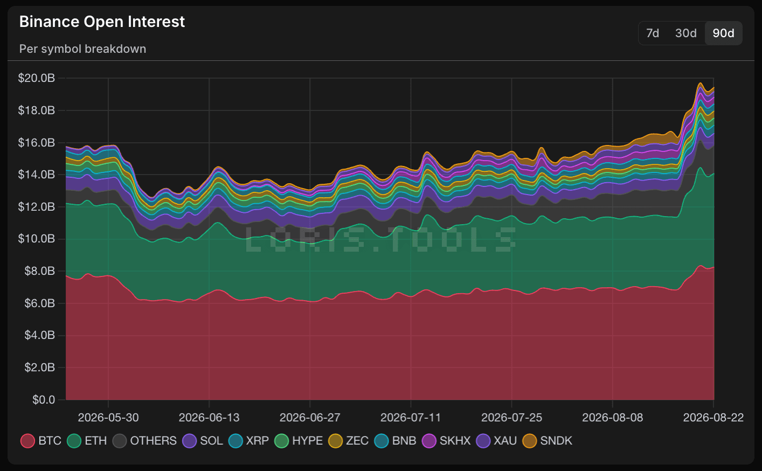Select the 90d time range tab
This screenshot has height=471, width=762.
tap(723, 33)
